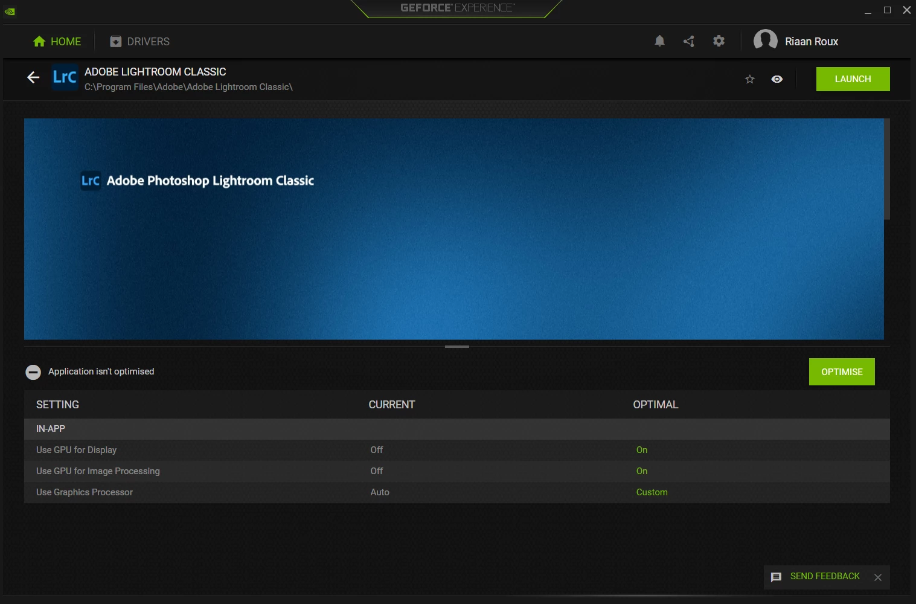Click the Lightroom Classic LrC app icon
The image size is (916, 604).
tap(65, 77)
